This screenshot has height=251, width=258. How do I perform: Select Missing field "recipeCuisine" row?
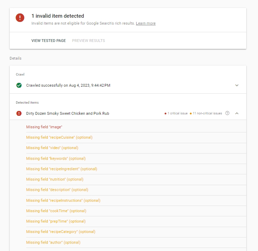click(59, 137)
